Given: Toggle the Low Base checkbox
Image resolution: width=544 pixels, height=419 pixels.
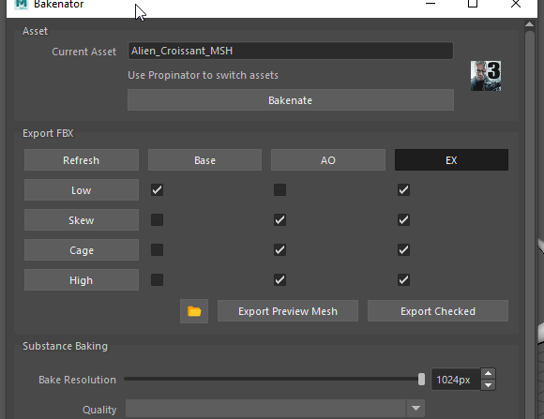Looking at the screenshot, I should click(x=158, y=189).
